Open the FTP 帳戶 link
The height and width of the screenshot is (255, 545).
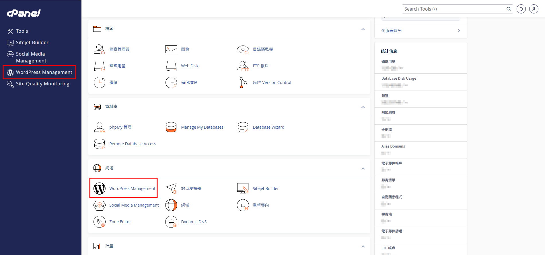(260, 66)
